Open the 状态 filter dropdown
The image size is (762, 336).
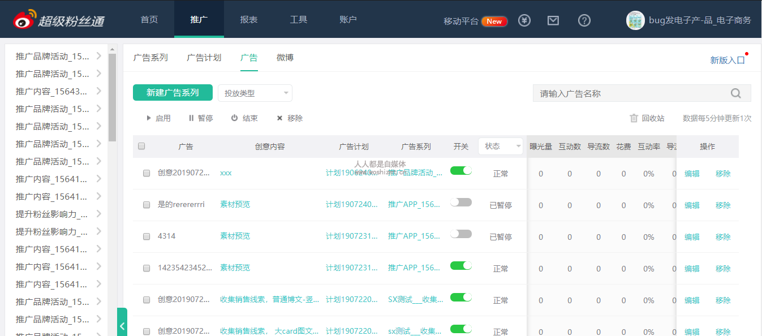501,146
